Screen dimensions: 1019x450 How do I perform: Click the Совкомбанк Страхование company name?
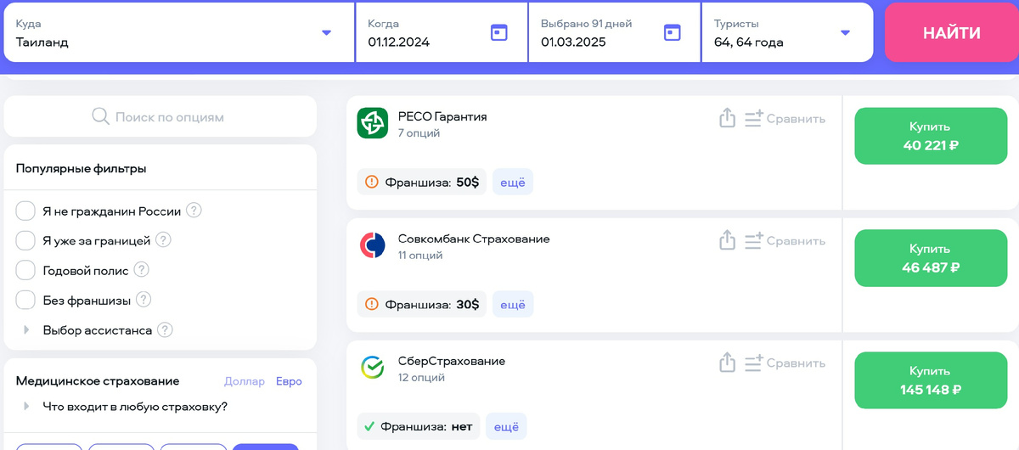point(474,239)
